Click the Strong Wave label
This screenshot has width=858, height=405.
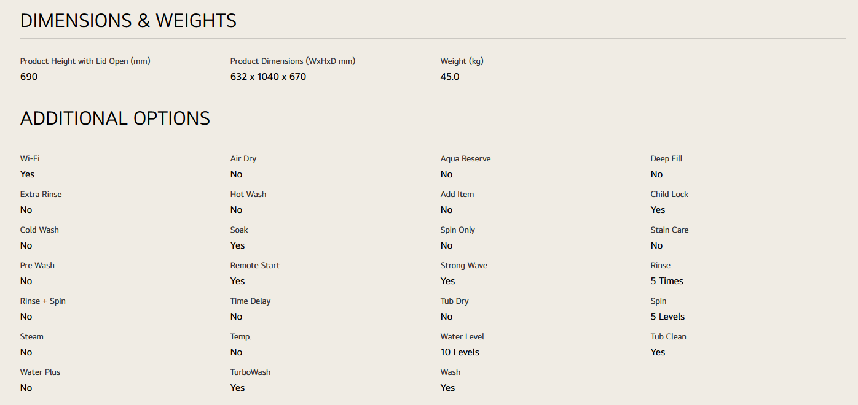[463, 265]
